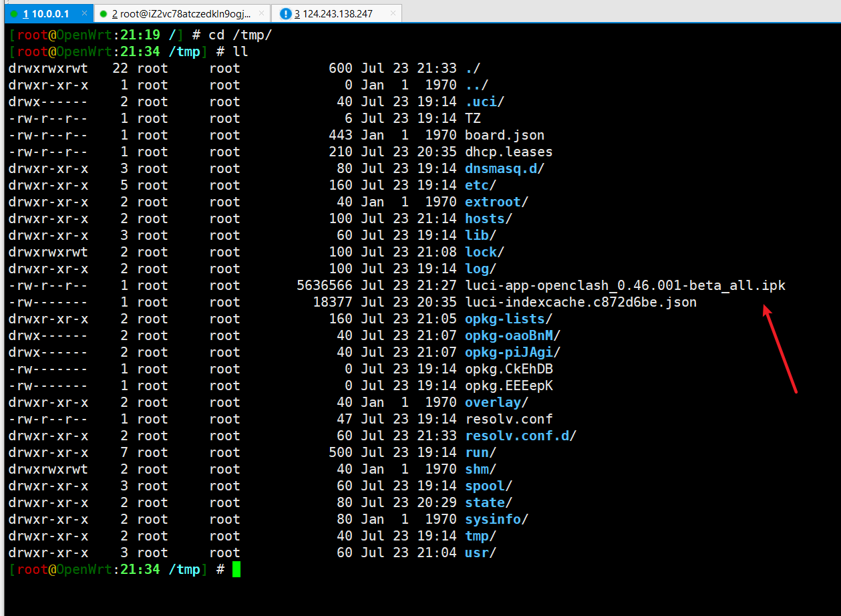
Task: Click the resolv.conf file entry
Action: pyautogui.click(x=509, y=419)
